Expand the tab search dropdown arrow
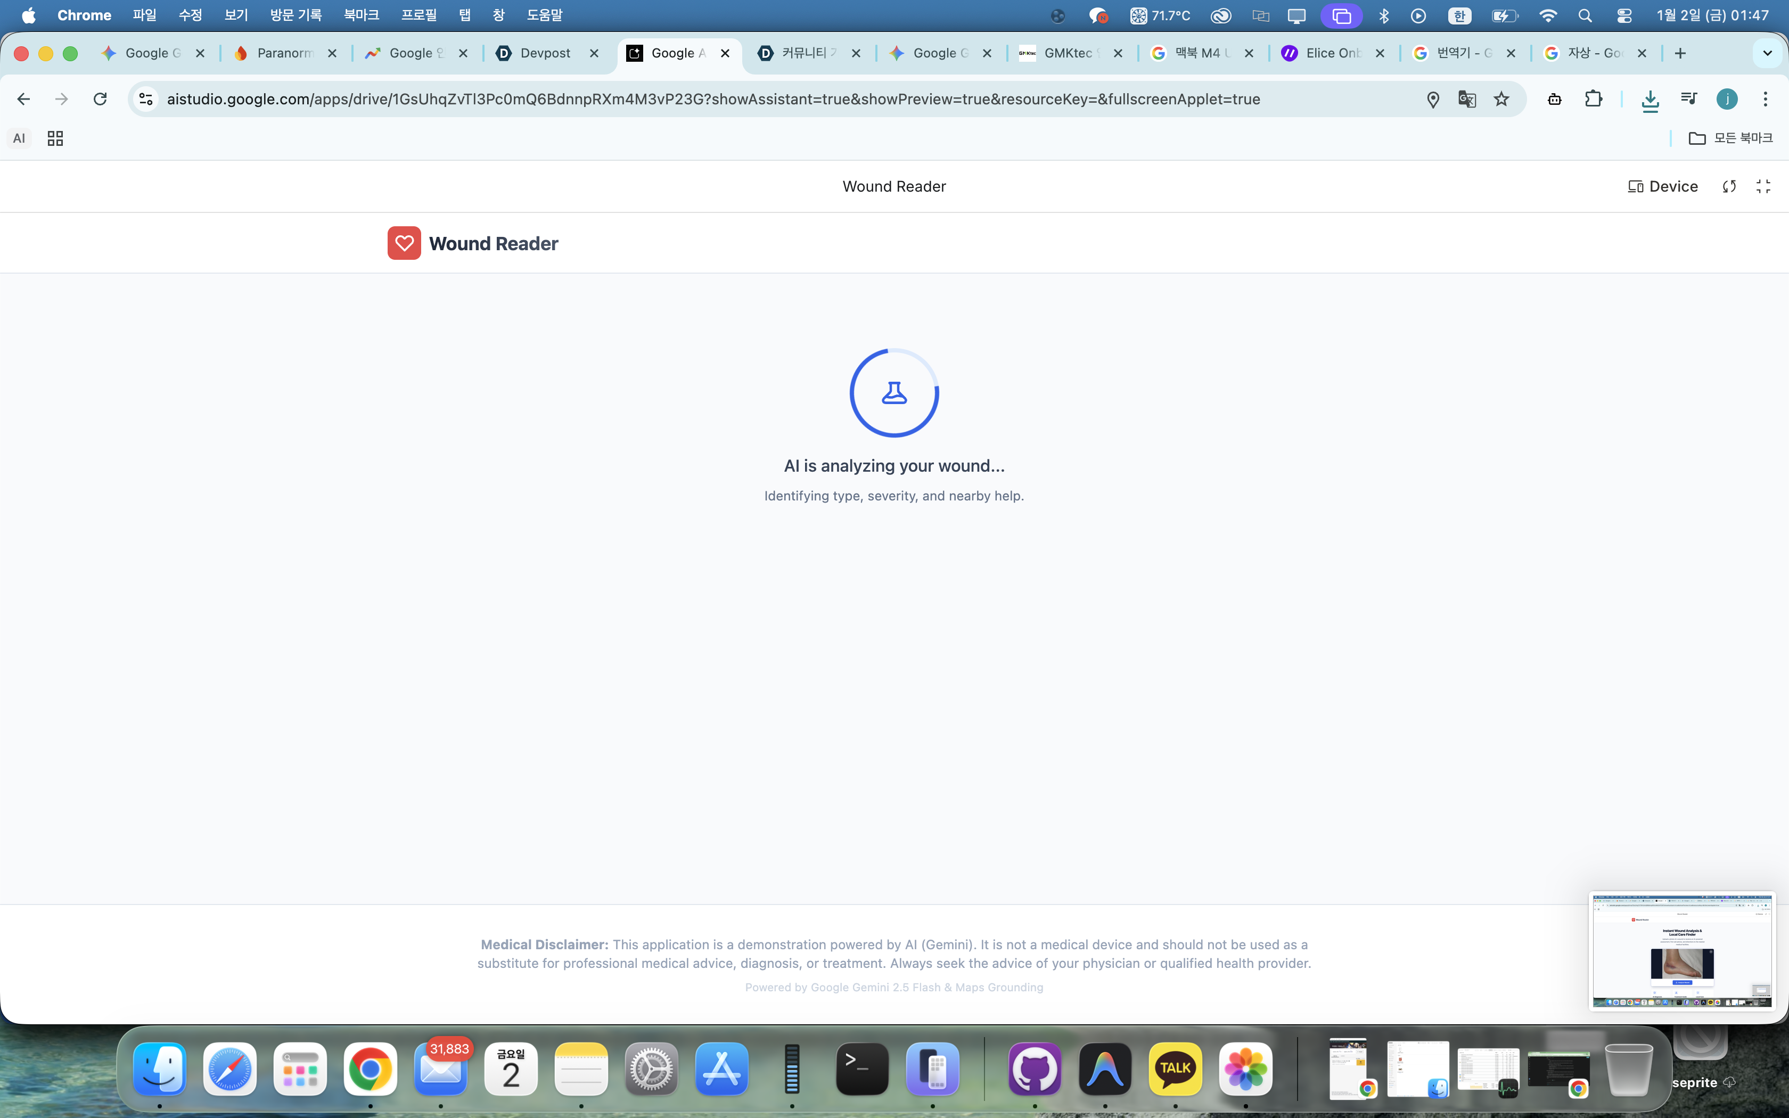 click(x=1767, y=53)
